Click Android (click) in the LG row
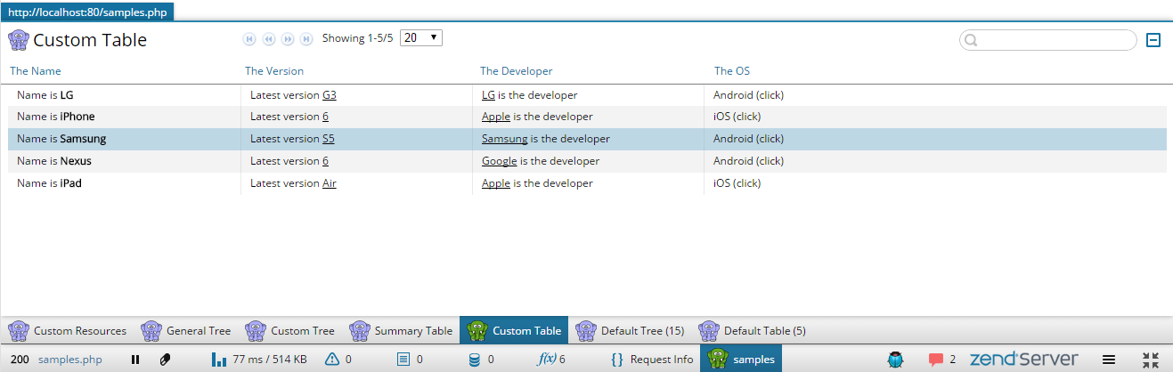Image resolution: width=1173 pixels, height=372 pixels. pos(748,95)
